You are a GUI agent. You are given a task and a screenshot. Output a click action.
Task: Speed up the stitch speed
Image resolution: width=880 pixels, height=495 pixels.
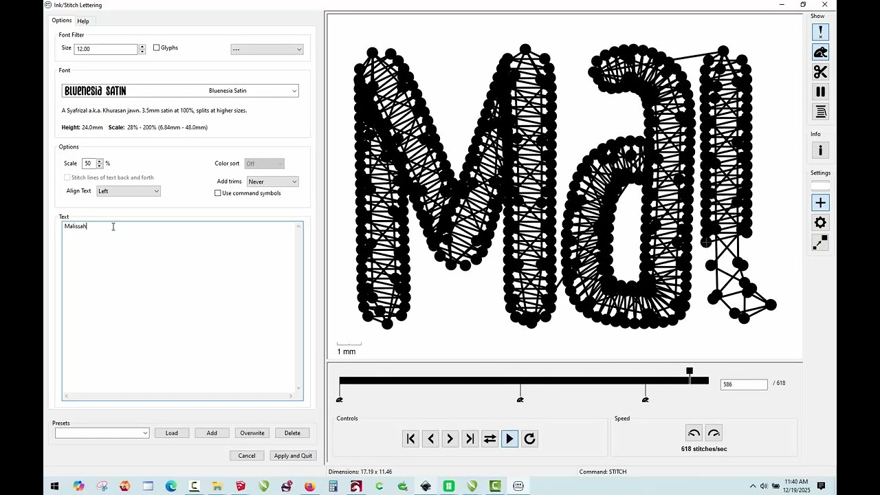(x=714, y=433)
